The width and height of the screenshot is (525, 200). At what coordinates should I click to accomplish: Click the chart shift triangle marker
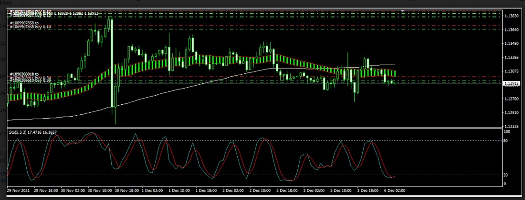pyautogui.click(x=403, y=10)
